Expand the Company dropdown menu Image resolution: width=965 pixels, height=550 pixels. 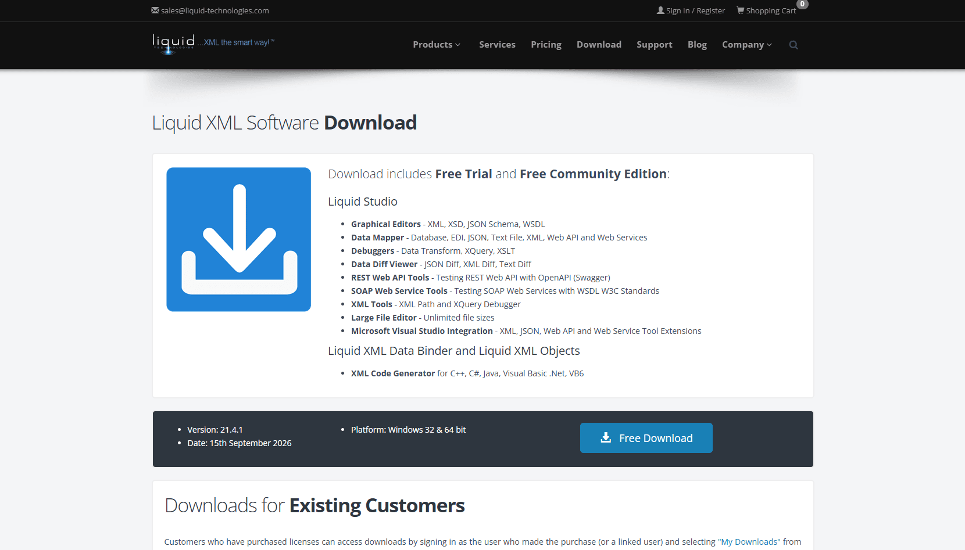[x=747, y=45]
